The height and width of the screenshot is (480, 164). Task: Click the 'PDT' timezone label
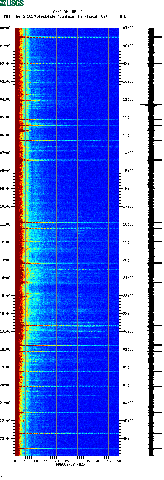[7, 16]
